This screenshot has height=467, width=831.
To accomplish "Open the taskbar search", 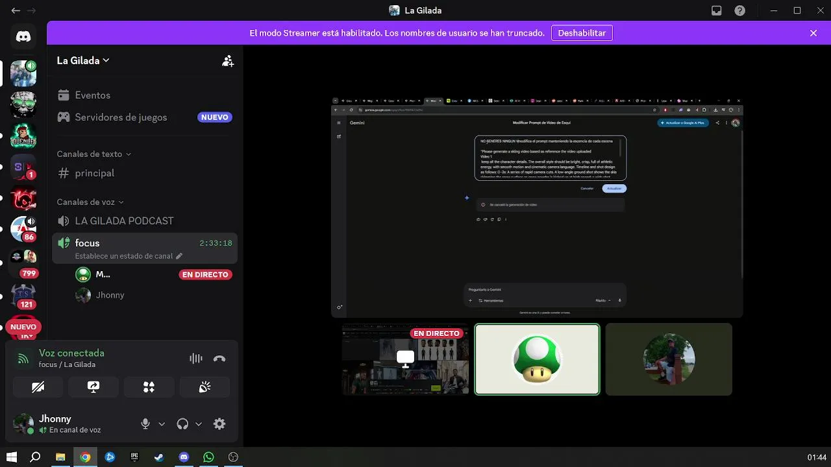I will click(36, 457).
